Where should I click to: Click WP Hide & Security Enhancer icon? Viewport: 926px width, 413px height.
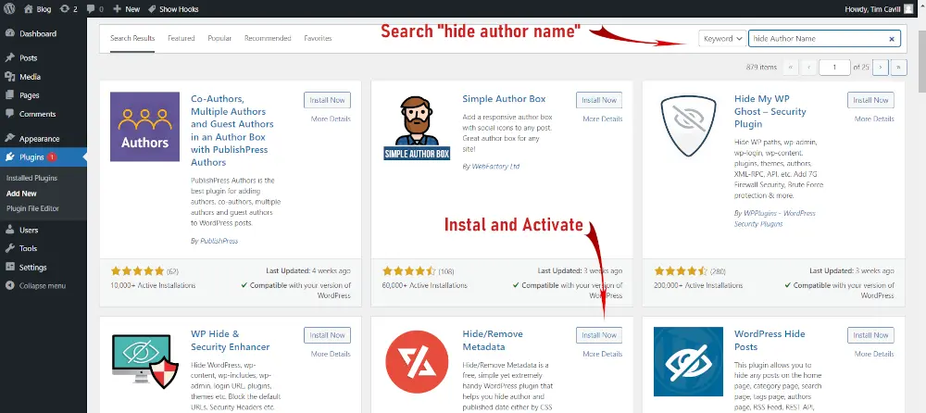pos(144,361)
